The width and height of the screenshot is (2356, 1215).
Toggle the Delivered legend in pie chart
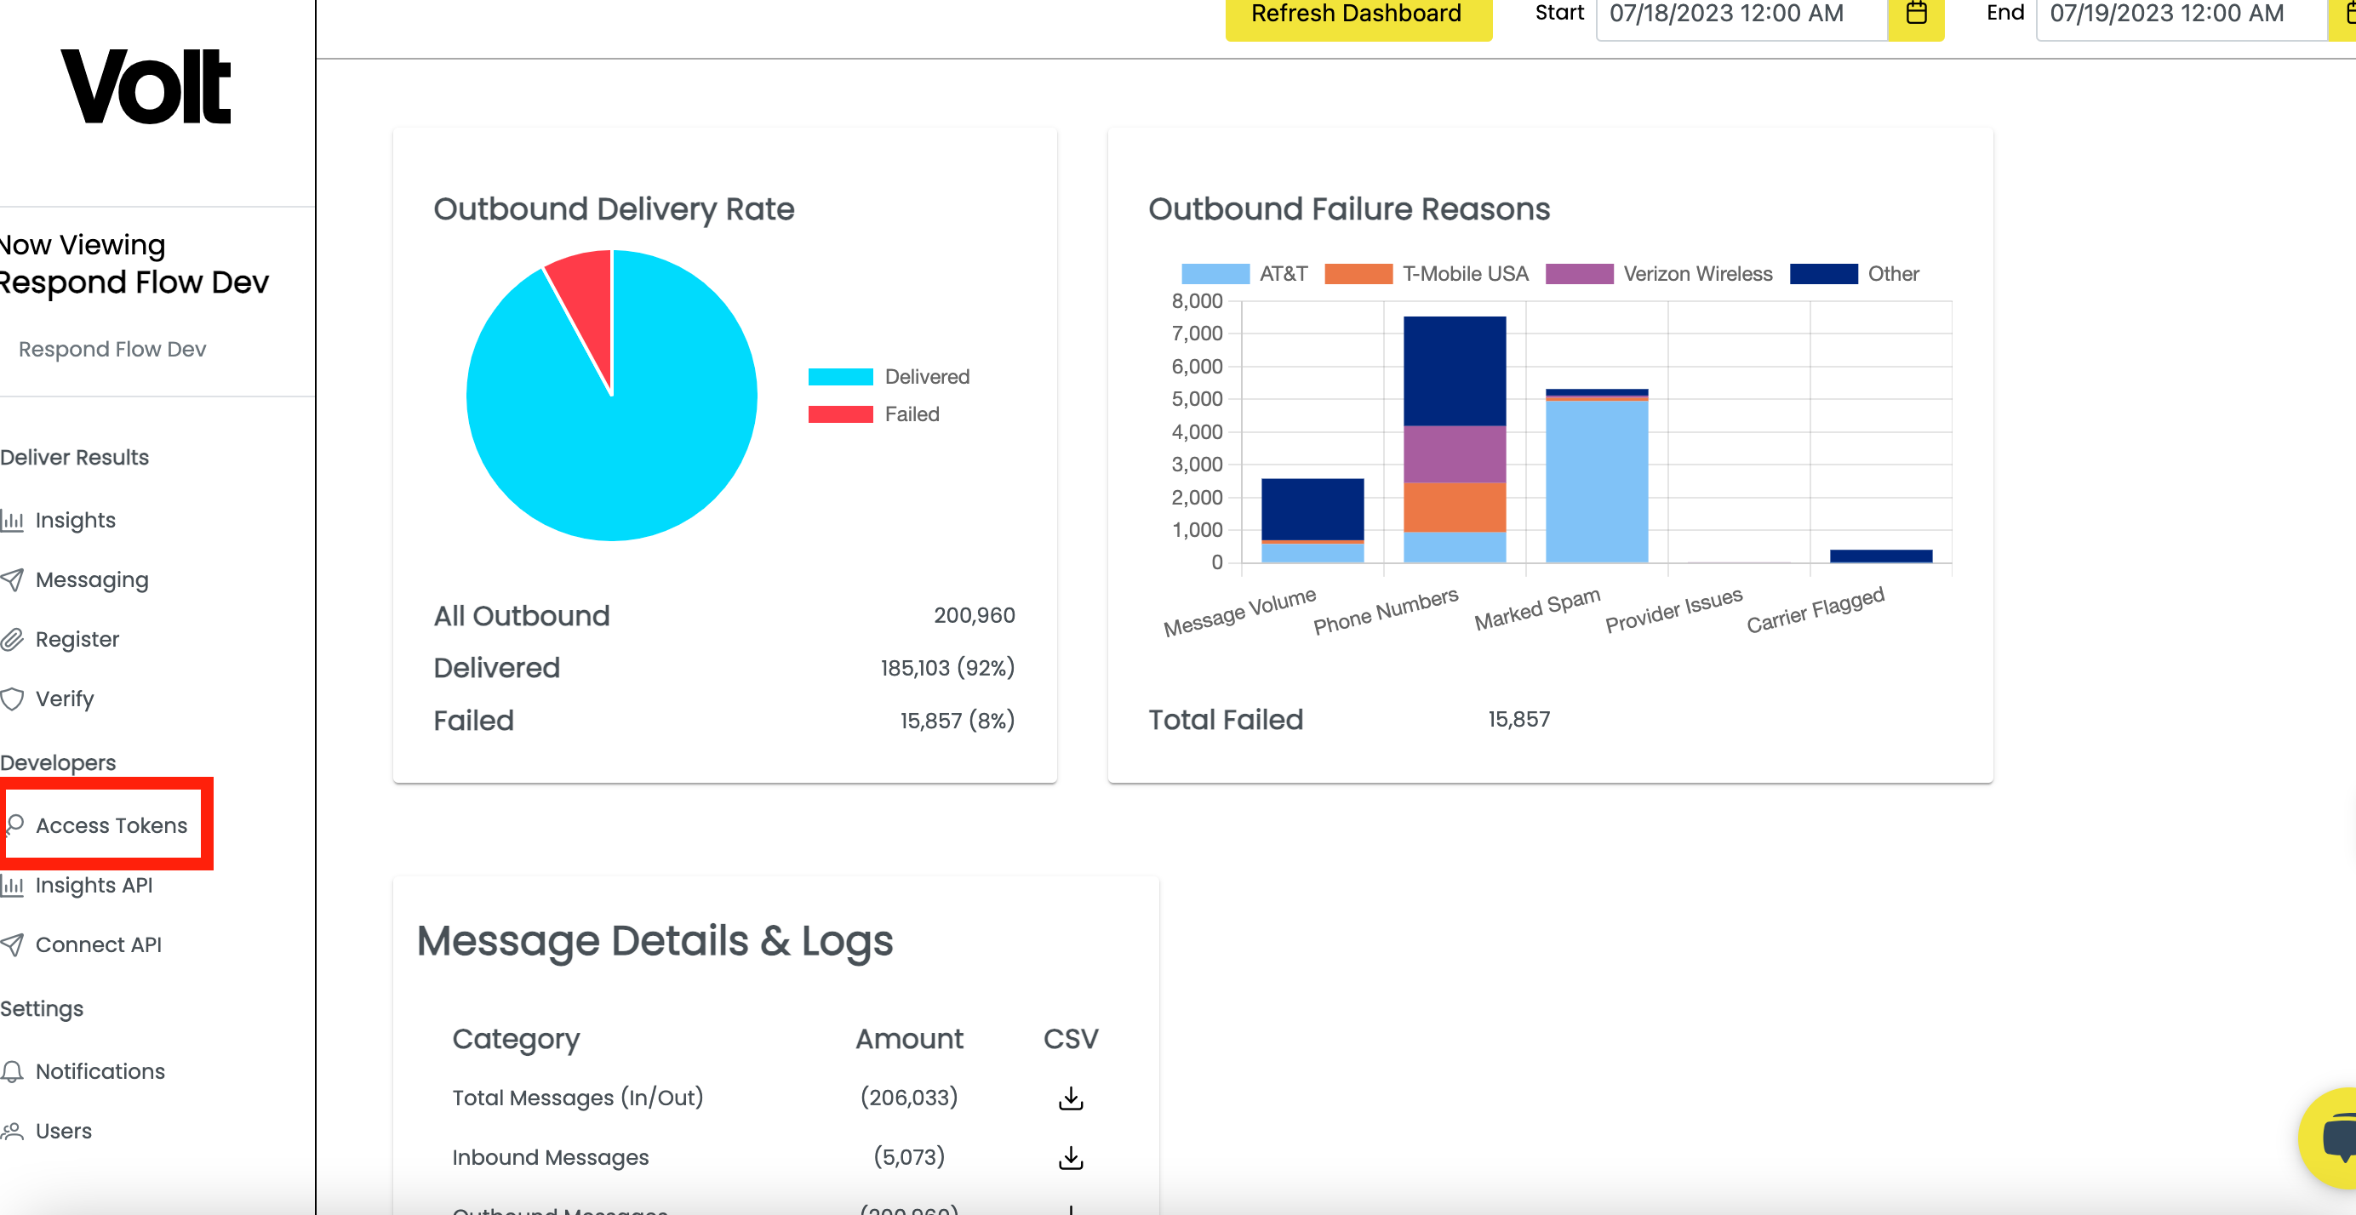click(888, 377)
